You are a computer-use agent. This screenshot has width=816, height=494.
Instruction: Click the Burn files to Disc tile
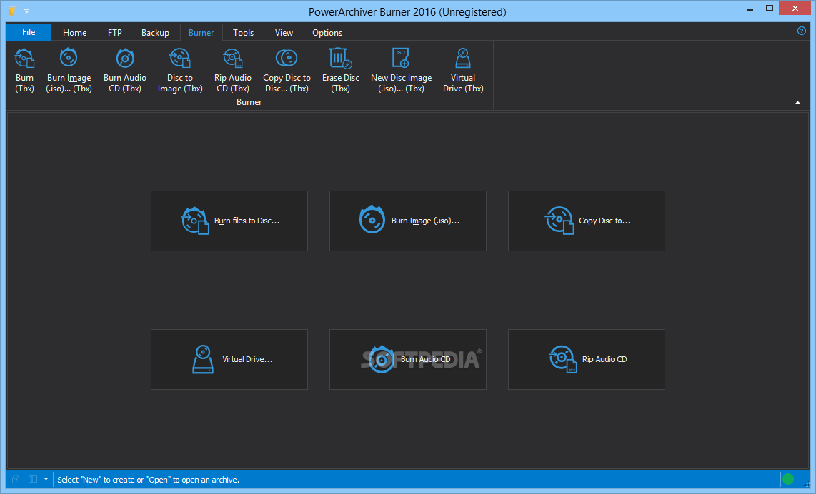point(229,221)
